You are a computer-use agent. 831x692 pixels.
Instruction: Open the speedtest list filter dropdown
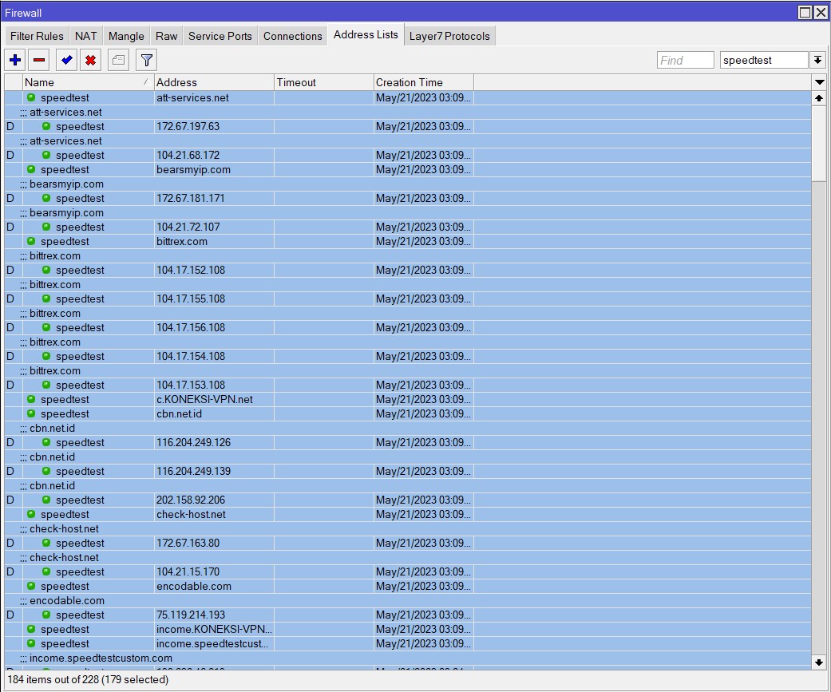(x=817, y=60)
